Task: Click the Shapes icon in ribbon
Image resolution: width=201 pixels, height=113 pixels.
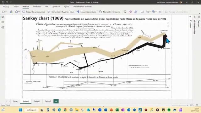Action: coord(154,12)
